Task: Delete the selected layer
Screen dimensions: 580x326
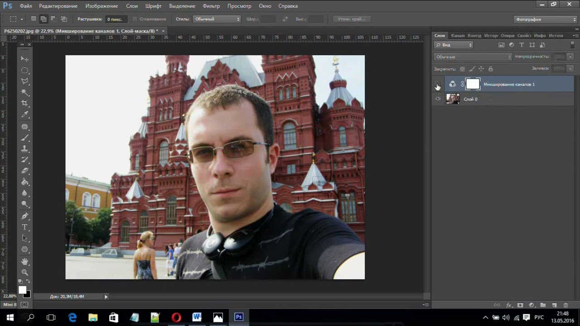Action: pos(565,305)
